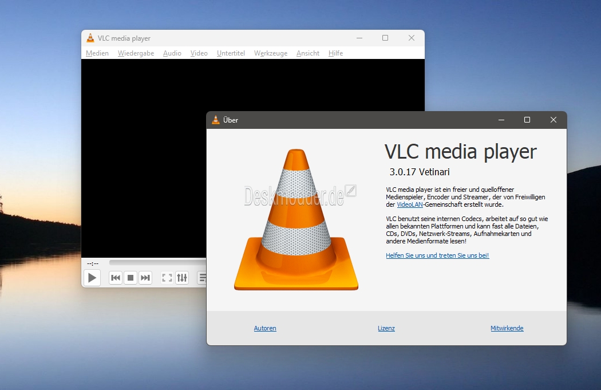Image resolution: width=601 pixels, height=390 pixels.
Task: Click the VLC cone icon in Über title bar
Action: (216, 120)
